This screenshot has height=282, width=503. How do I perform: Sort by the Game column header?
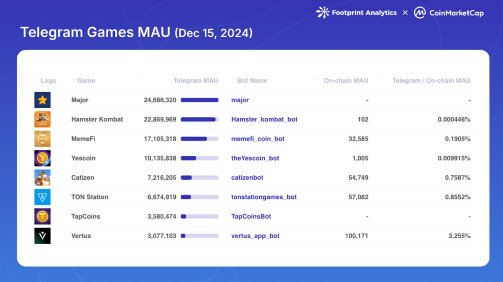pyautogui.click(x=86, y=81)
